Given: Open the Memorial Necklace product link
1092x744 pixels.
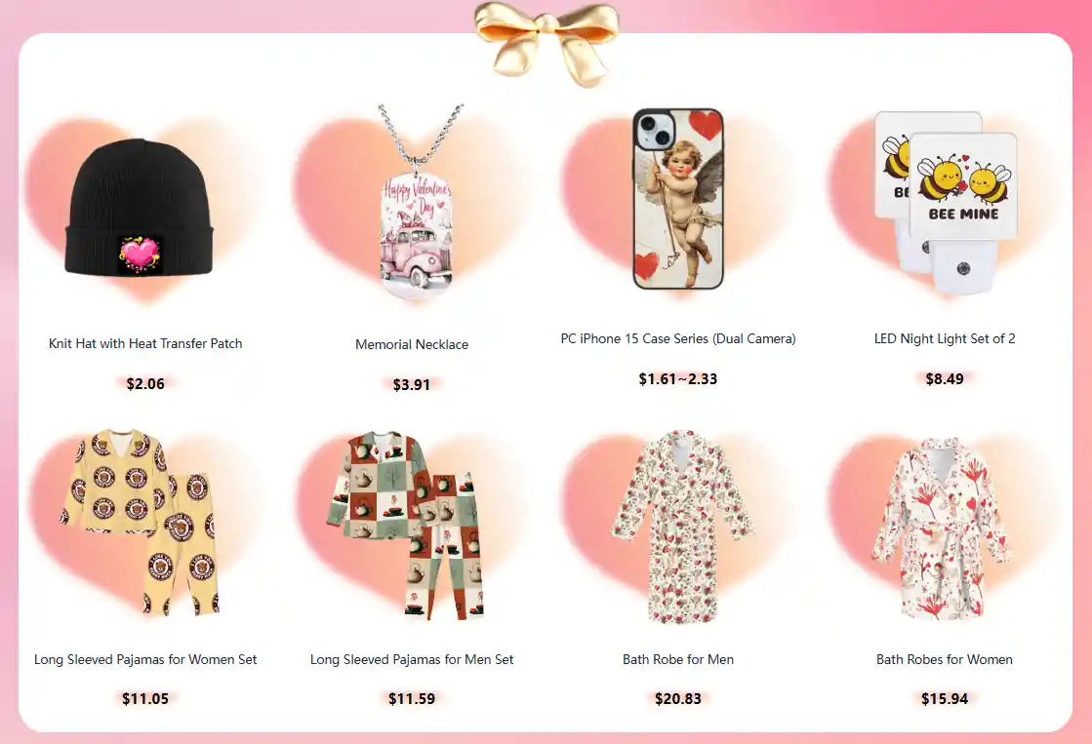Looking at the screenshot, I should tap(412, 344).
